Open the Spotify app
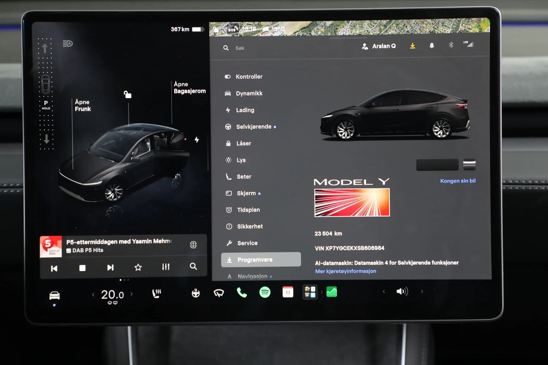This screenshot has width=548, height=365. [265, 292]
